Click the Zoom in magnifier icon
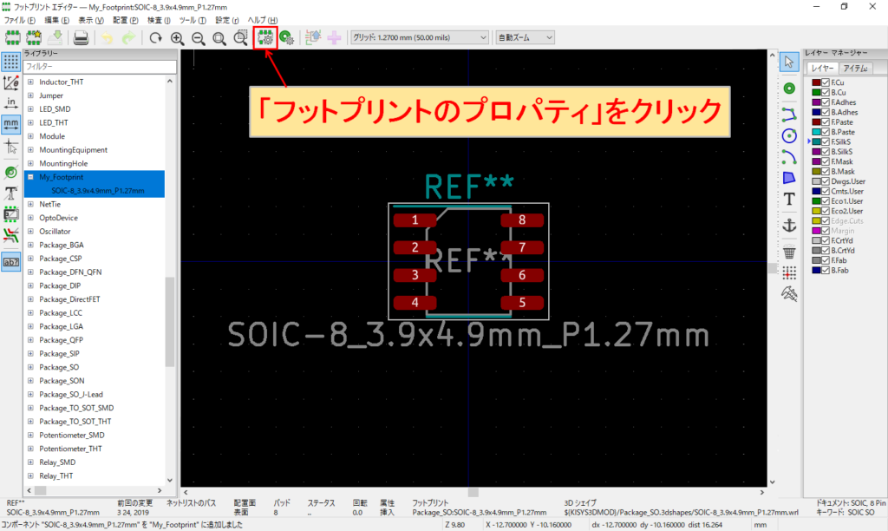The width and height of the screenshot is (888, 531). [177, 37]
